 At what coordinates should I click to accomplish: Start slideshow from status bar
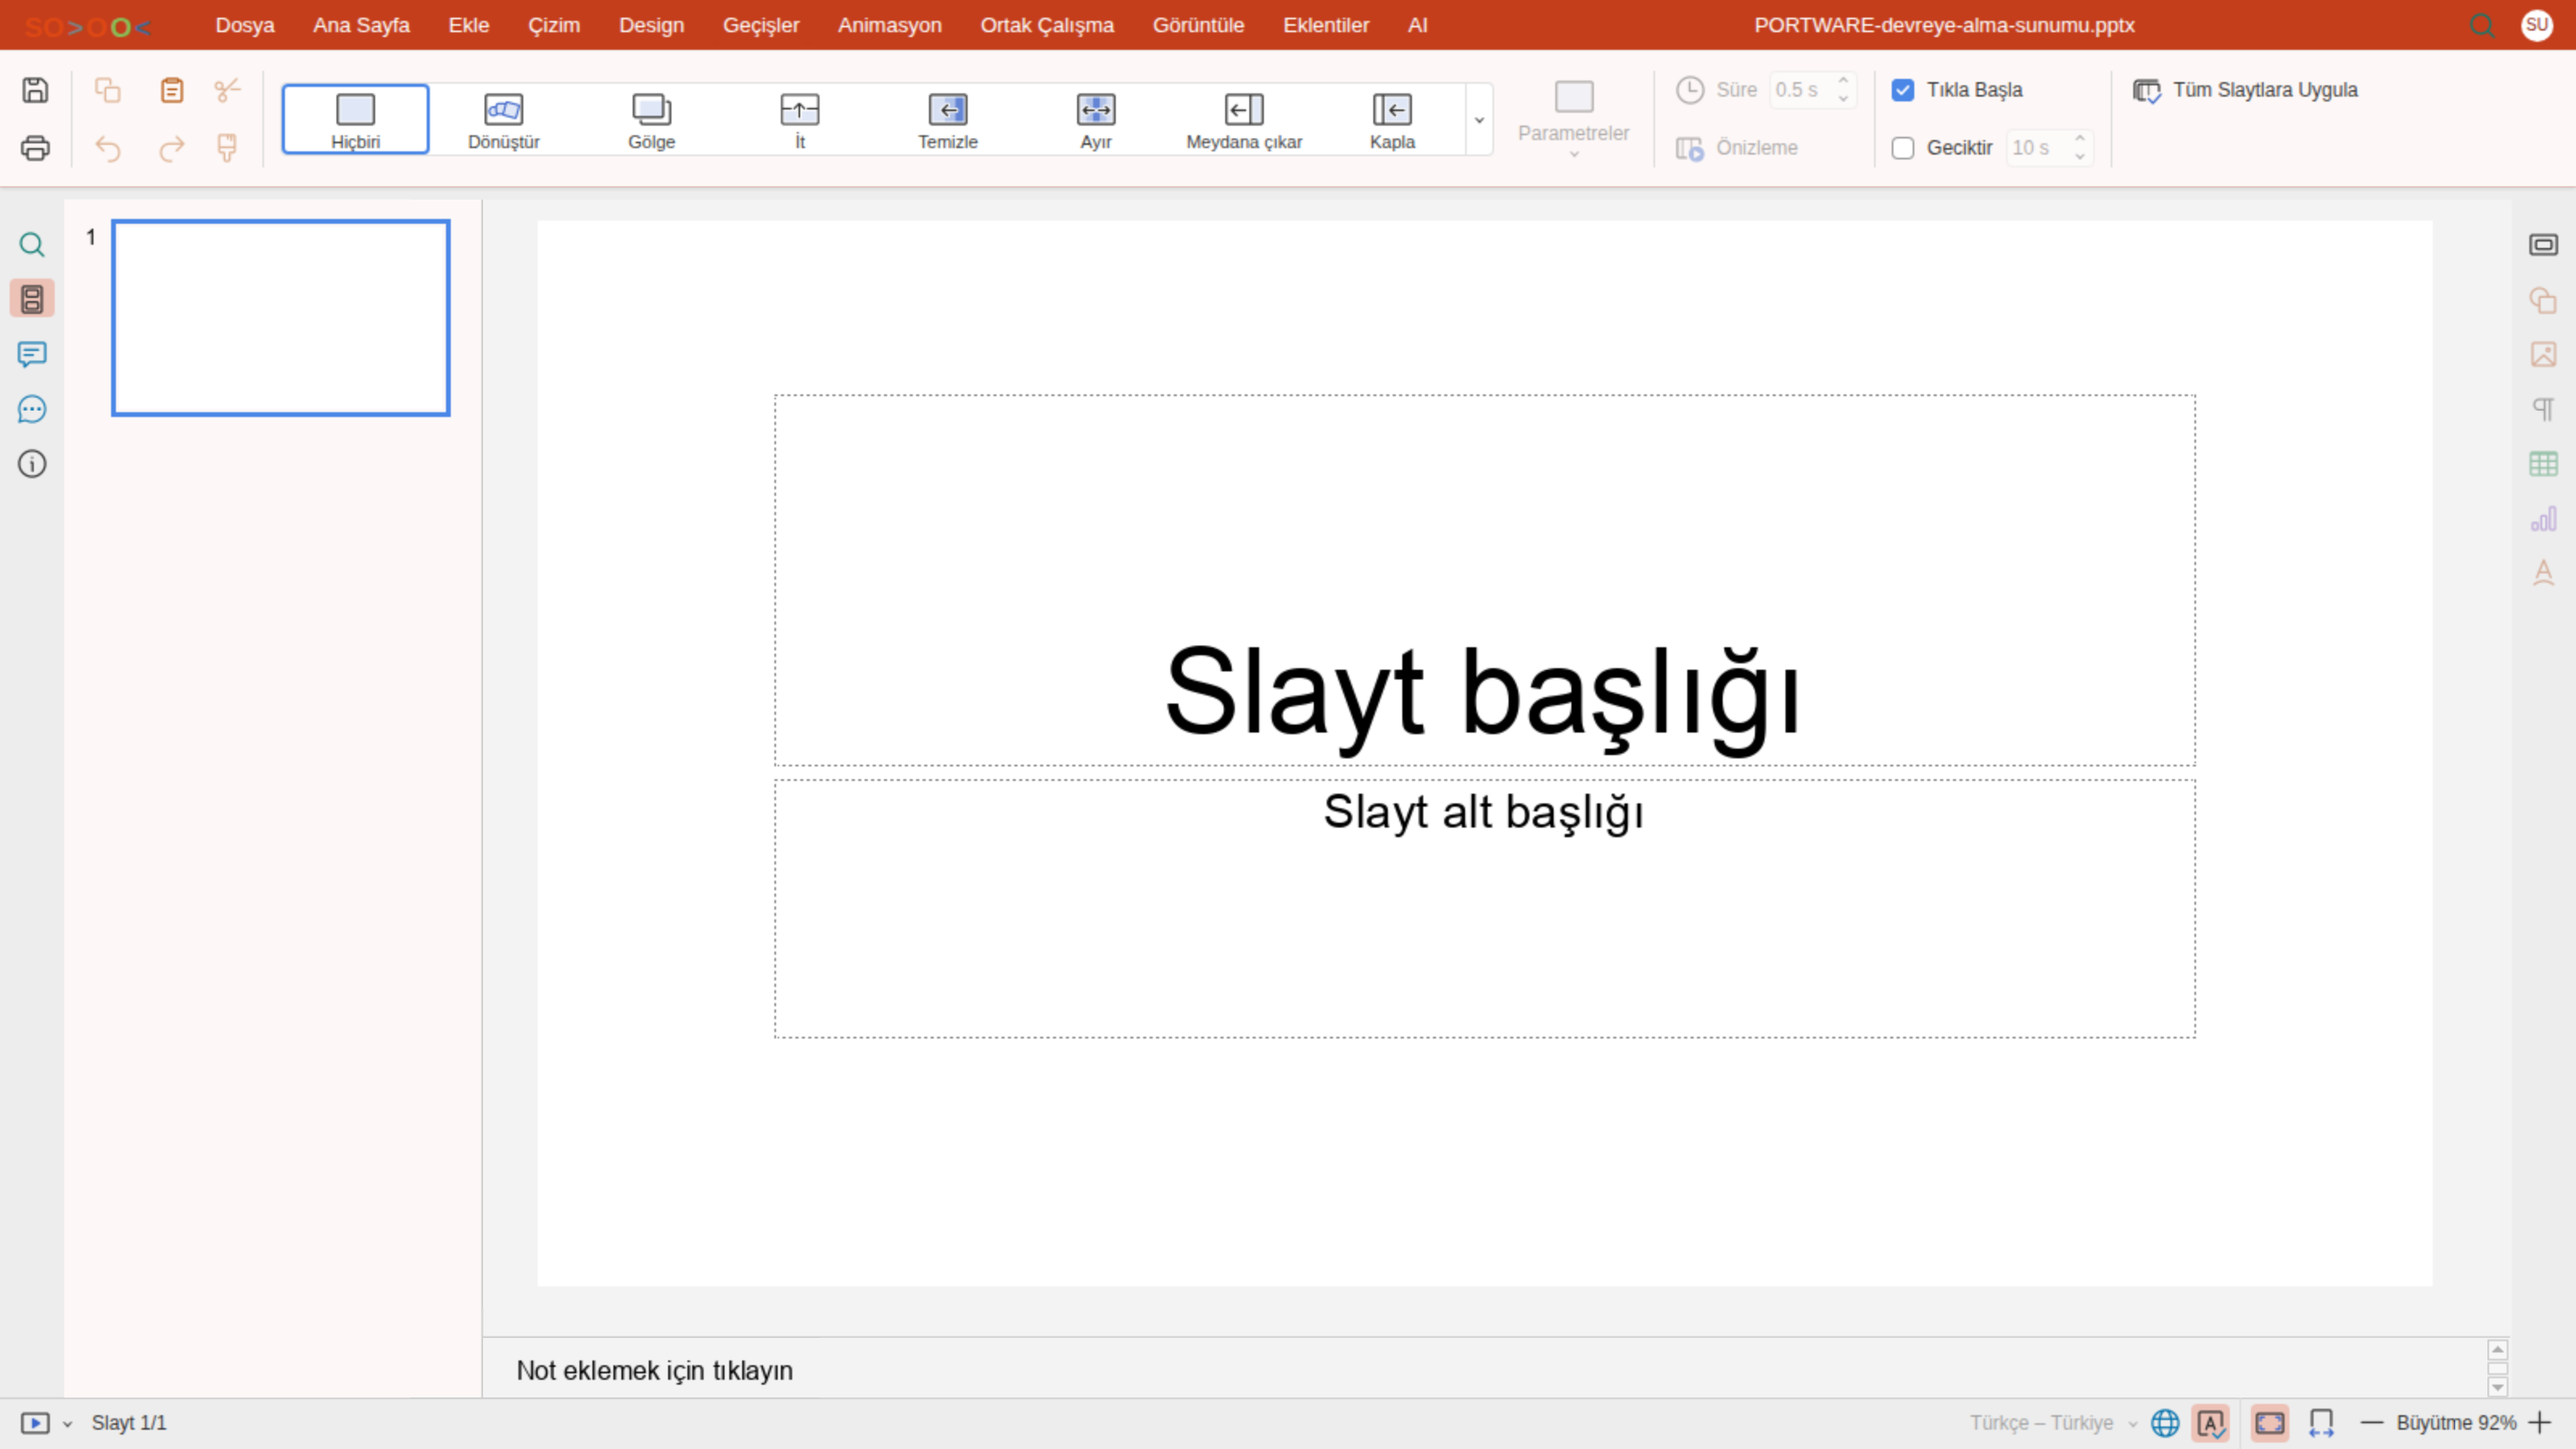[x=35, y=1422]
